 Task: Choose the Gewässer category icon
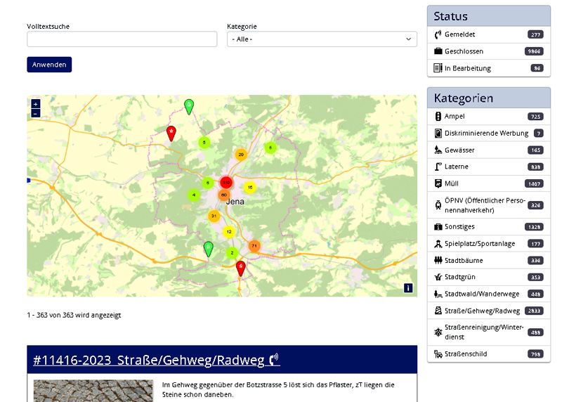point(438,150)
